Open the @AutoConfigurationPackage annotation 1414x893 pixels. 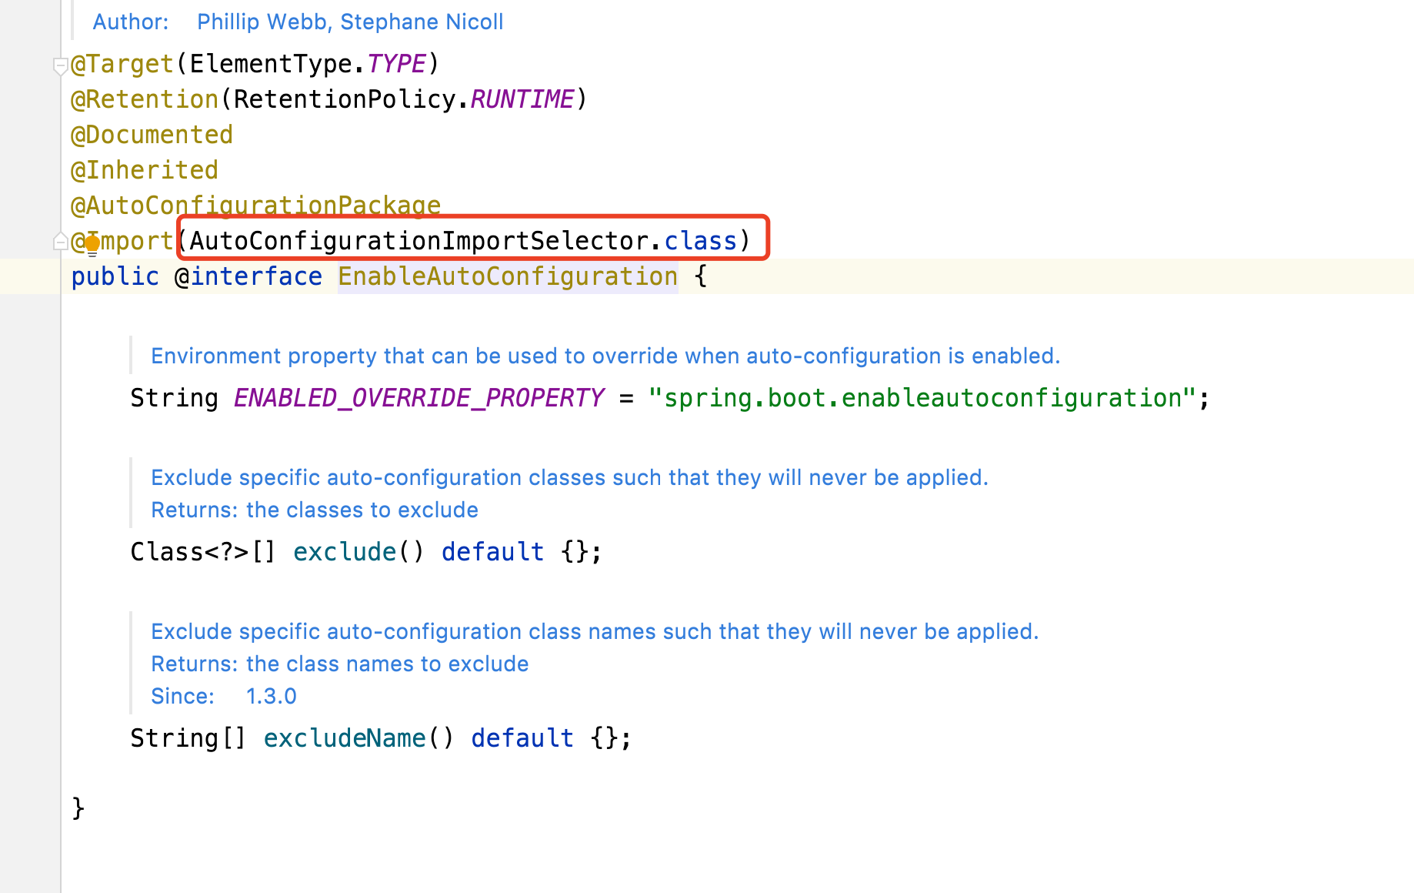(255, 205)
